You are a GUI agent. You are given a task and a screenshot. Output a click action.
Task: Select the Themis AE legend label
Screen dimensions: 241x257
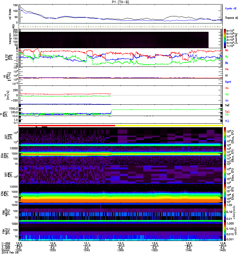(231, 18)
